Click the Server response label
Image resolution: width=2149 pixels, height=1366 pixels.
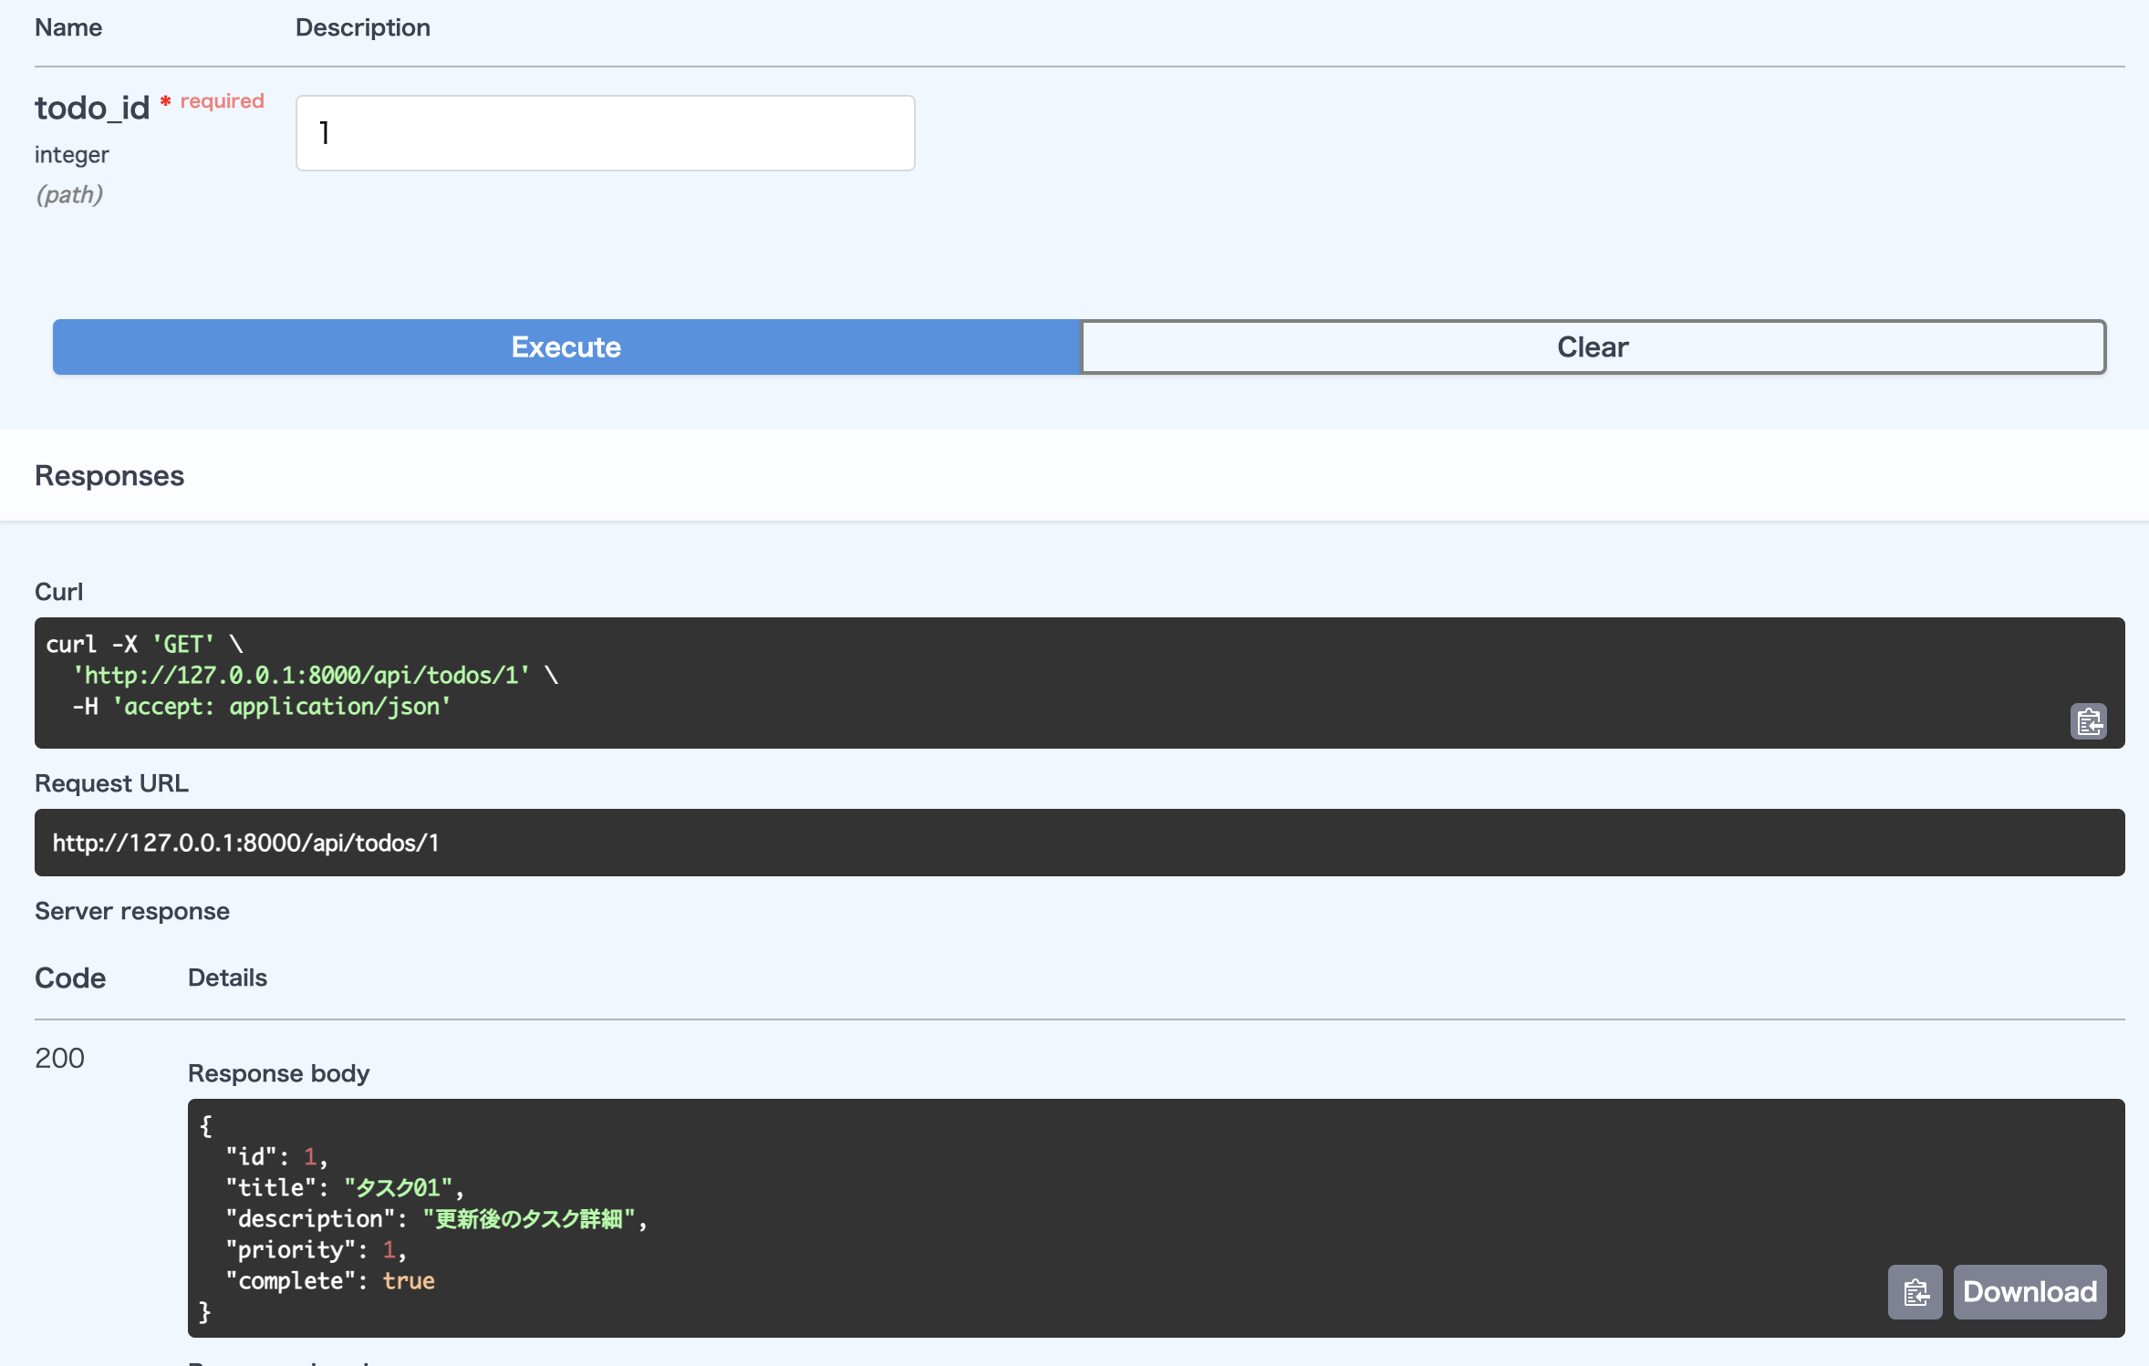pos(131,910)
